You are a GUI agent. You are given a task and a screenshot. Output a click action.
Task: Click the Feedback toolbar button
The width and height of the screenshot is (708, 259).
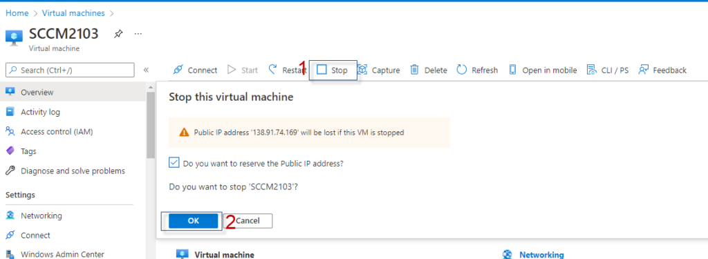click(662, 70)
